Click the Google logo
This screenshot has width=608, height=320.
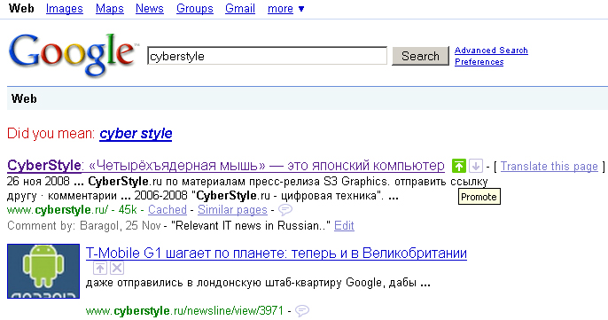[x=73, y=55]
